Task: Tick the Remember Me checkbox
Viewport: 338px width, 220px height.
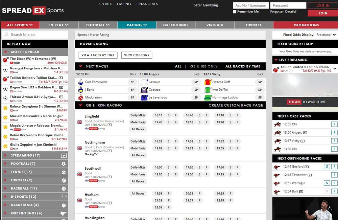Action: coord(235,12)
